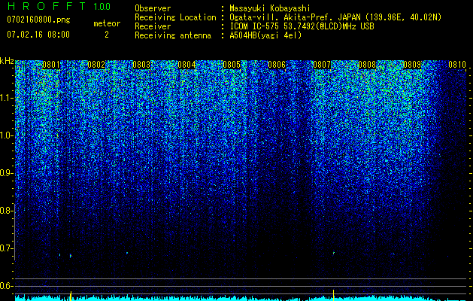Click the 0.9 kHz axis tick label

click(x=5, y=173)
